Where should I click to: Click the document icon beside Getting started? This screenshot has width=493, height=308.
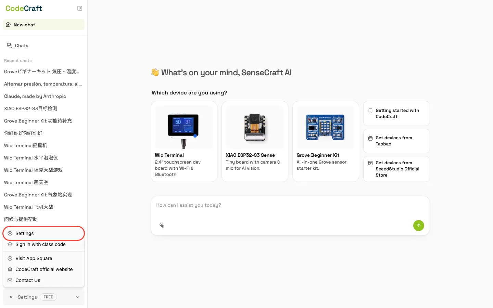pos(370,111)
